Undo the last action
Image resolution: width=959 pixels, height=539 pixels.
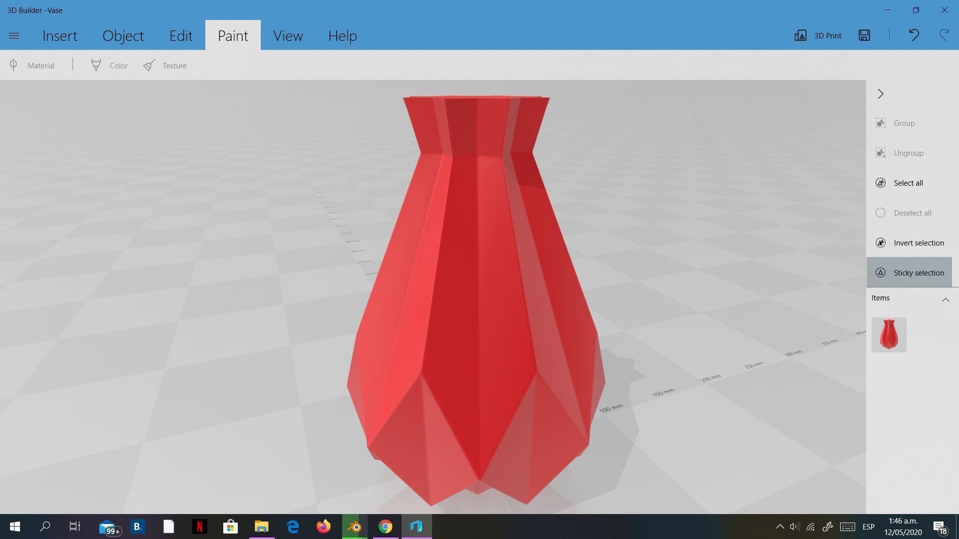[x=914, y=35]
